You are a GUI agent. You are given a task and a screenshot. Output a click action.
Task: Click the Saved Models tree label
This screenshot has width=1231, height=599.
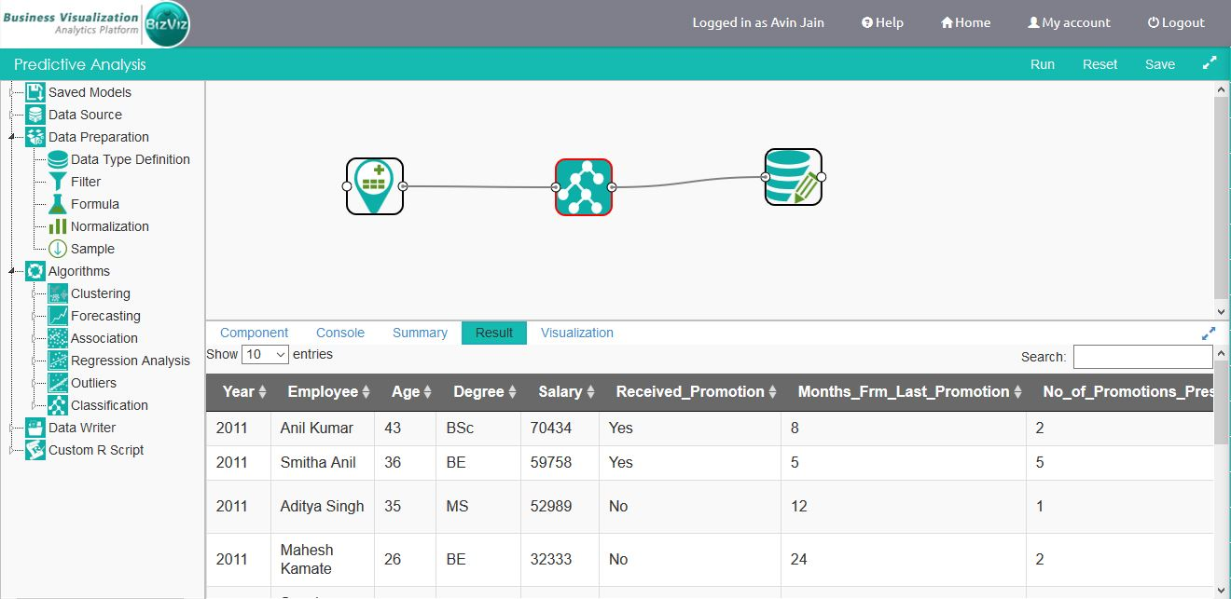90,92
